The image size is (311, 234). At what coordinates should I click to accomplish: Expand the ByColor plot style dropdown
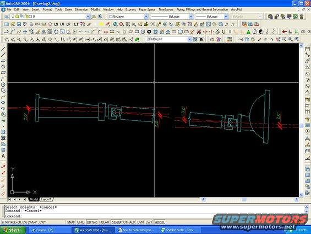click(260, 17)
